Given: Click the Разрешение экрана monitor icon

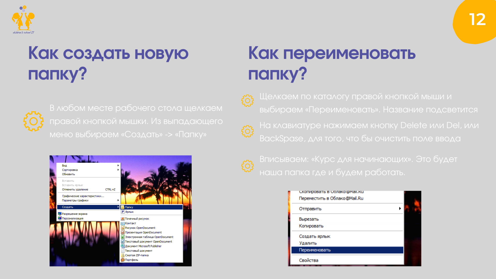Looking at the screenshot, I should (60, 214).
